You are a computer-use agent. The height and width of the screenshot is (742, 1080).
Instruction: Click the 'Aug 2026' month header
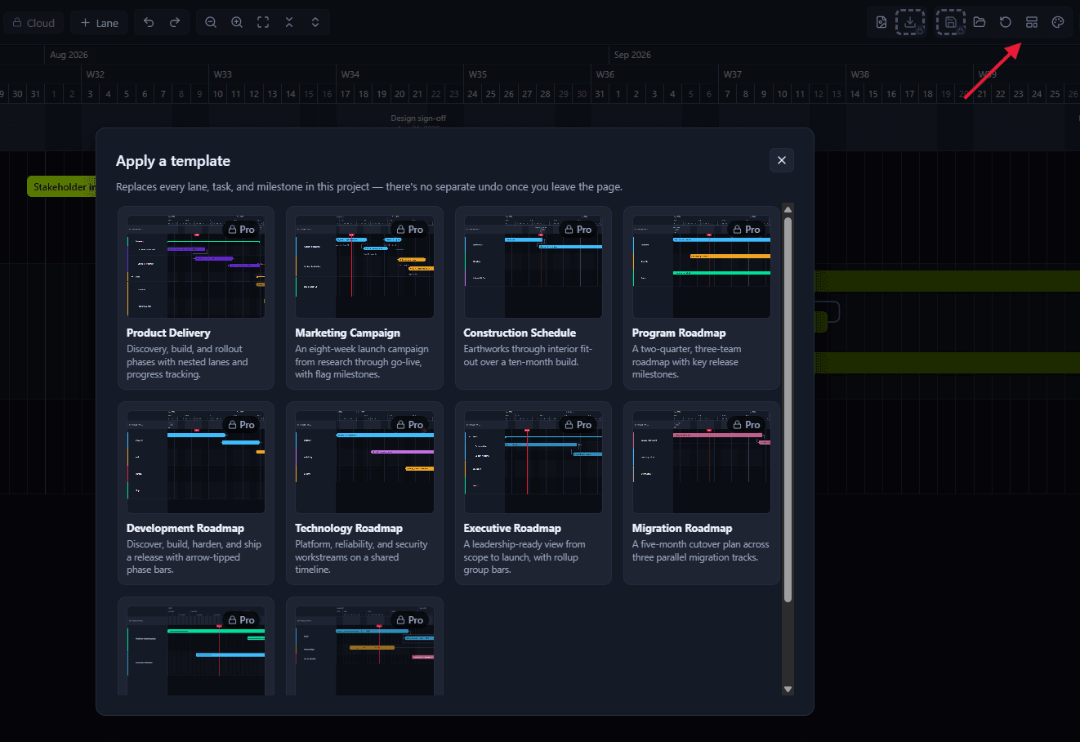pyautogui.click(x=69, y=55)
